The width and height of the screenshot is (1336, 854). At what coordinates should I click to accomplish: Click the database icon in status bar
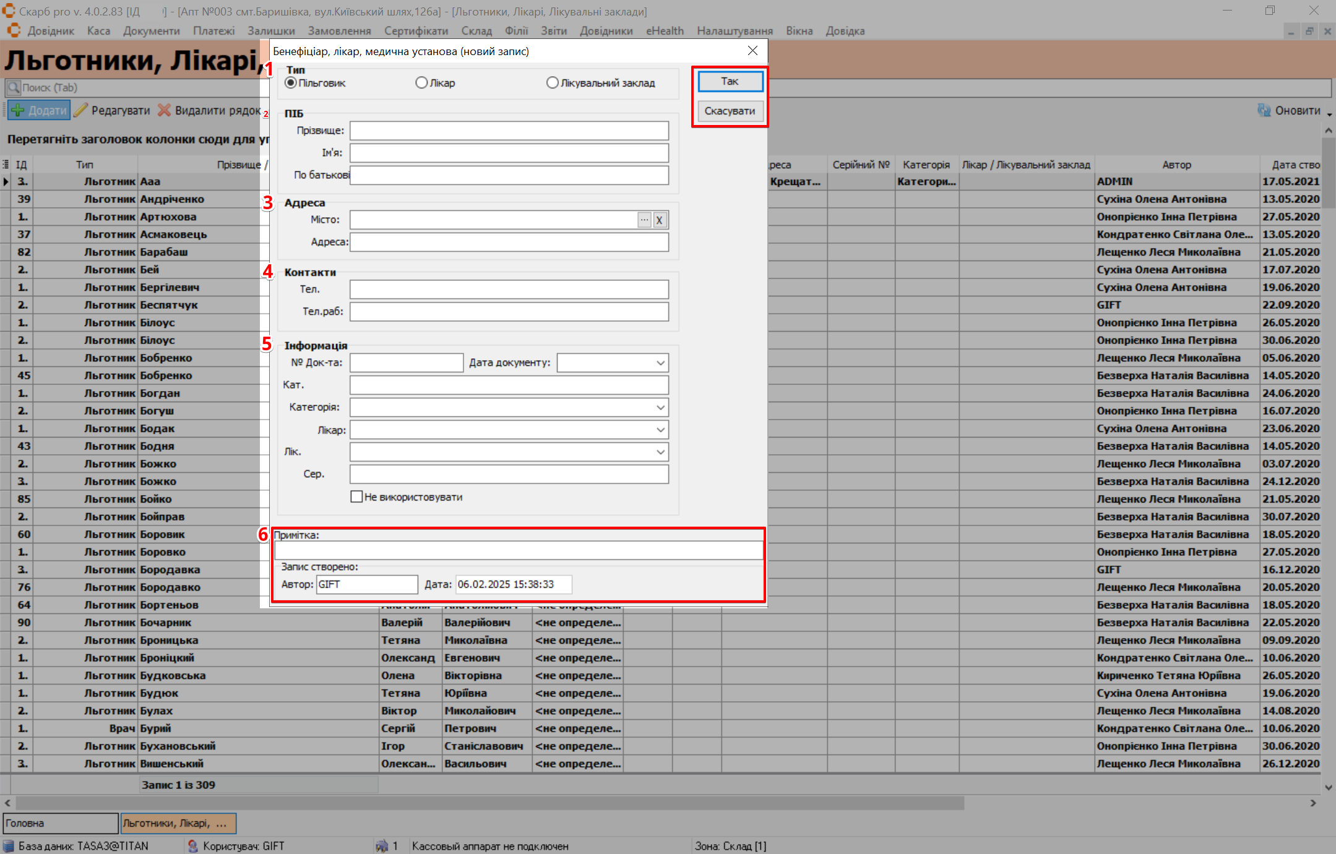[9, 845]
